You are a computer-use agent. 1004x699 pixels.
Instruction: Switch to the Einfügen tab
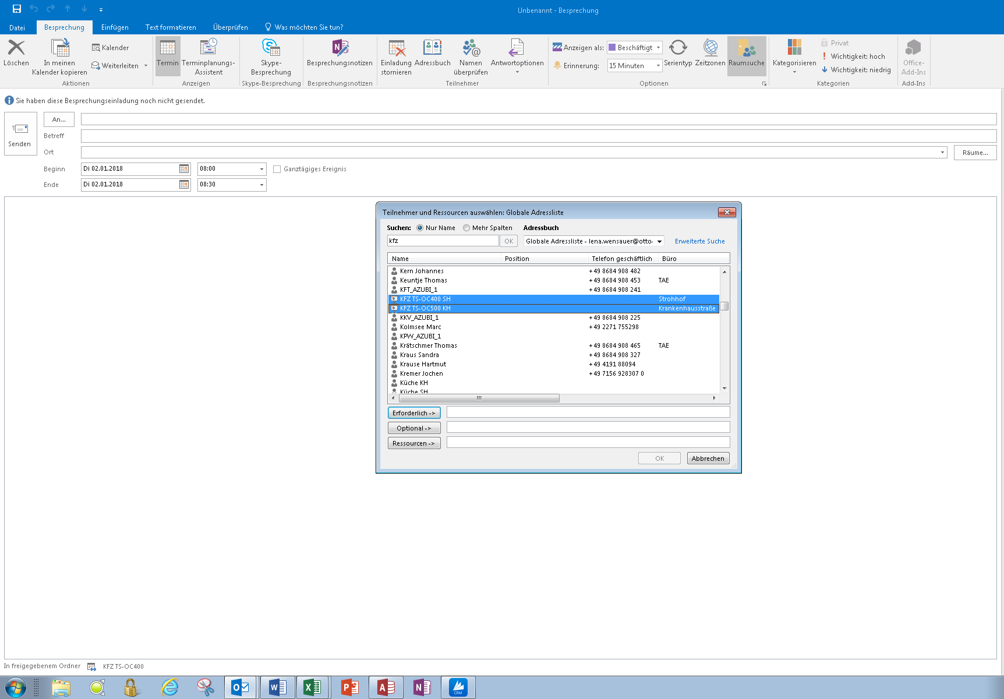click(x=115, y=27)
